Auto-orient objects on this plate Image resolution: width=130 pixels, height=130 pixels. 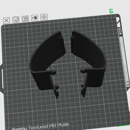(x=16, y=19)
